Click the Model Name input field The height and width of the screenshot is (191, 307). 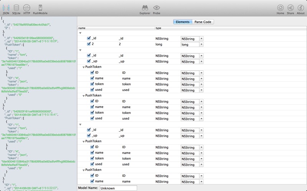(118, 188)
